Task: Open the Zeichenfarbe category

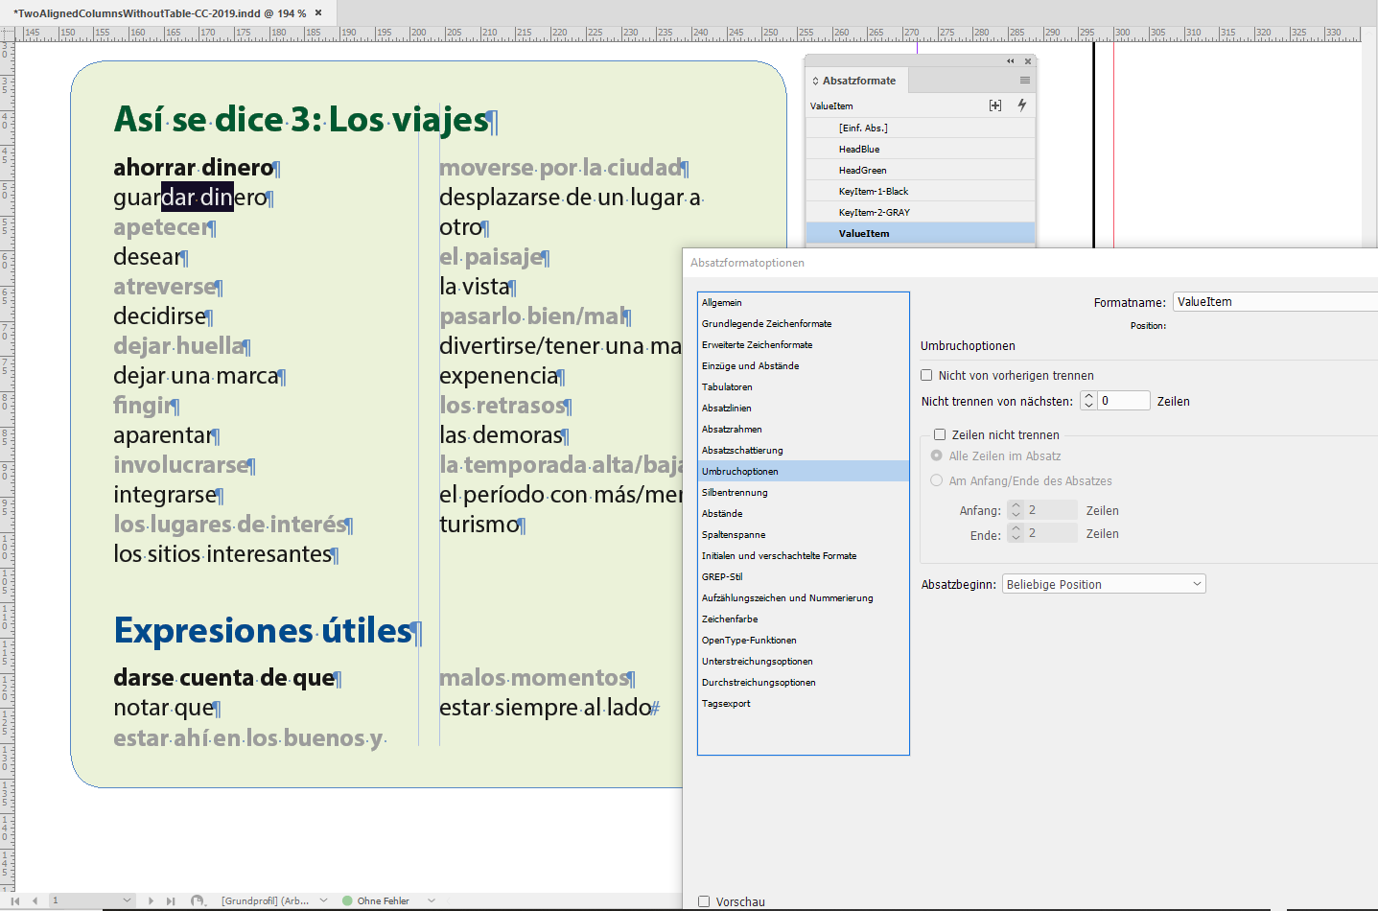Action: pos(804,619)
